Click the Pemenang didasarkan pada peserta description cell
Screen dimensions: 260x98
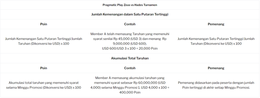[216, 85]
